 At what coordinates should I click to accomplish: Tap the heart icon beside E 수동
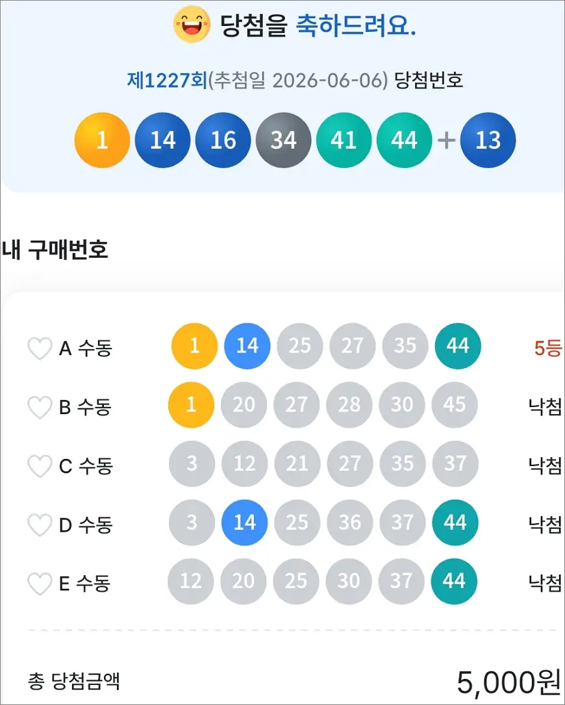point(40,584)
